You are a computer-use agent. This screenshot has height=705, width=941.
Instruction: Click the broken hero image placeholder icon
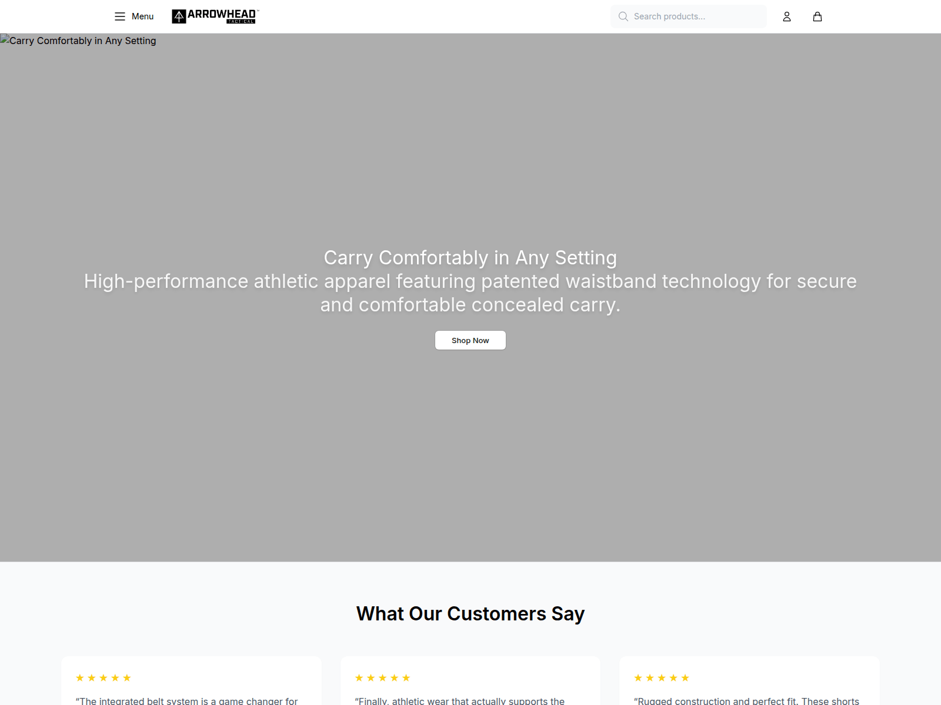(x=5, y=39)
